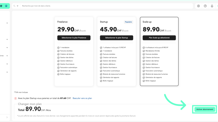Image resolution: width=218 pixels, height=122 pixels.
Task: Click "Factures stockées" text in Startup card
Action: click(x=109, y=54)
